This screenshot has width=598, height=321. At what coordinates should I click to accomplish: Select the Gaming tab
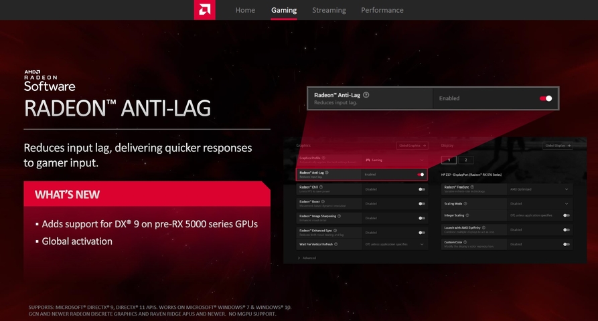(284, 10)
